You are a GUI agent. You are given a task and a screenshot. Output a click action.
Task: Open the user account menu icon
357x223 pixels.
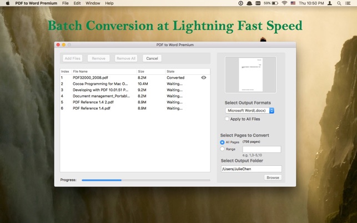[x=329, y=3]
